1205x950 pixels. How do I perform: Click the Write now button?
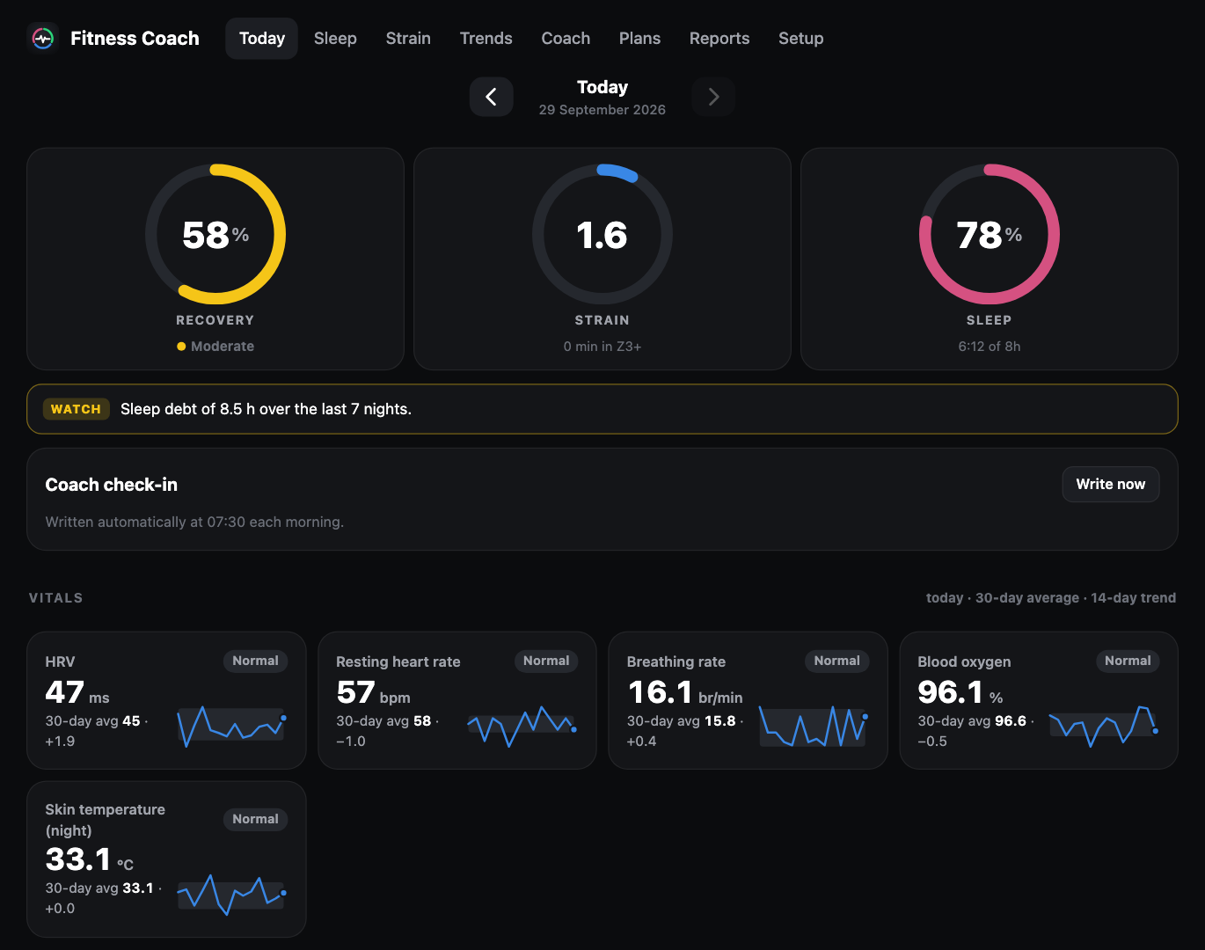1111,485
